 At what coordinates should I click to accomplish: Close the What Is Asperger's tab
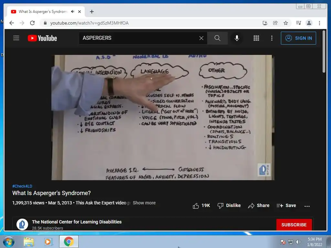coord(80,12)
